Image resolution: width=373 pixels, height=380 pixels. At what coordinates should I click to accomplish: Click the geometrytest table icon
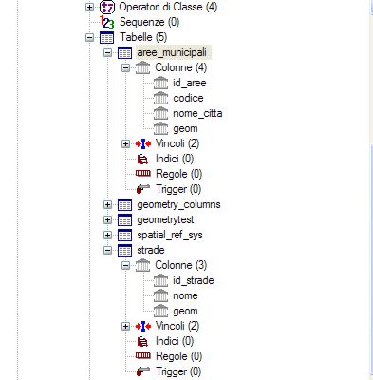click(x=124, y=219)
